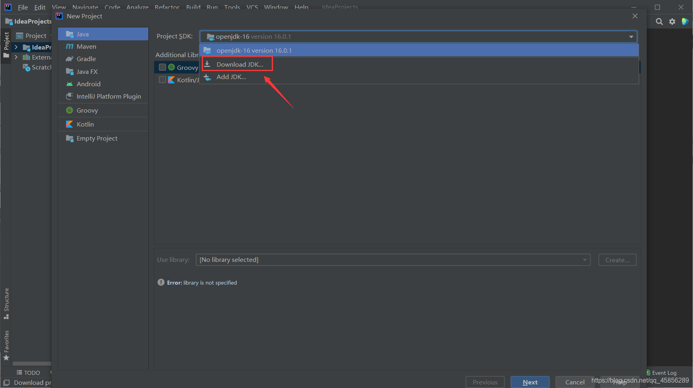Open the Edit menu

click(x=40, y=7)
